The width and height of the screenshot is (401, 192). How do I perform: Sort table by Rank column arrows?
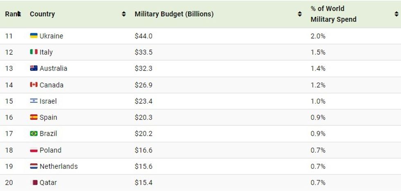[x=18, y=14]
